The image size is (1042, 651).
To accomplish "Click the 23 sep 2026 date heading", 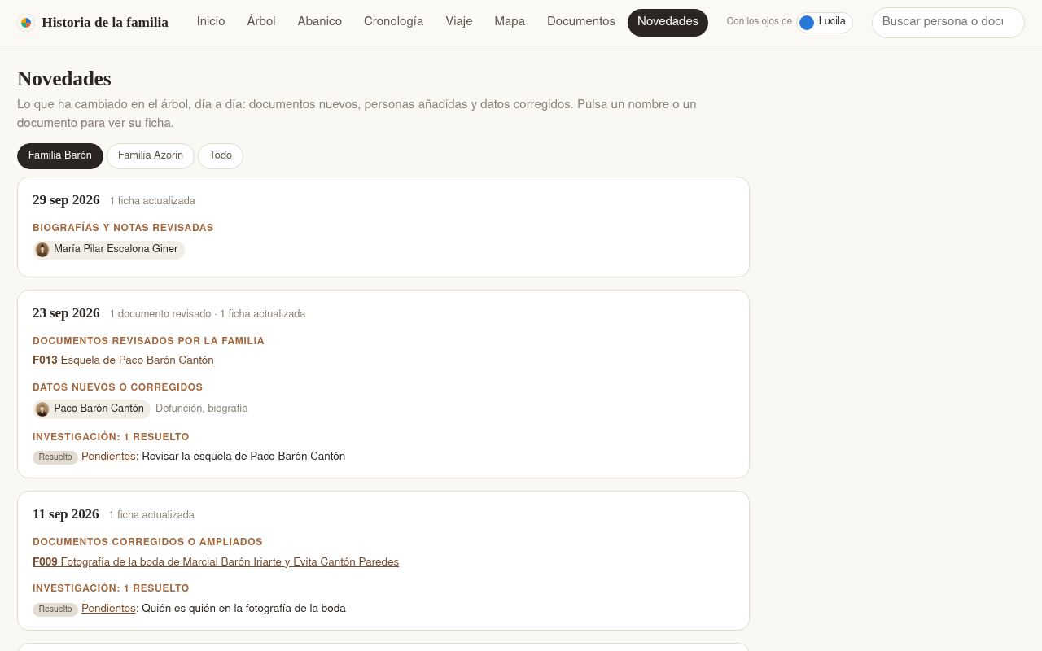I will tap(66, 313).
